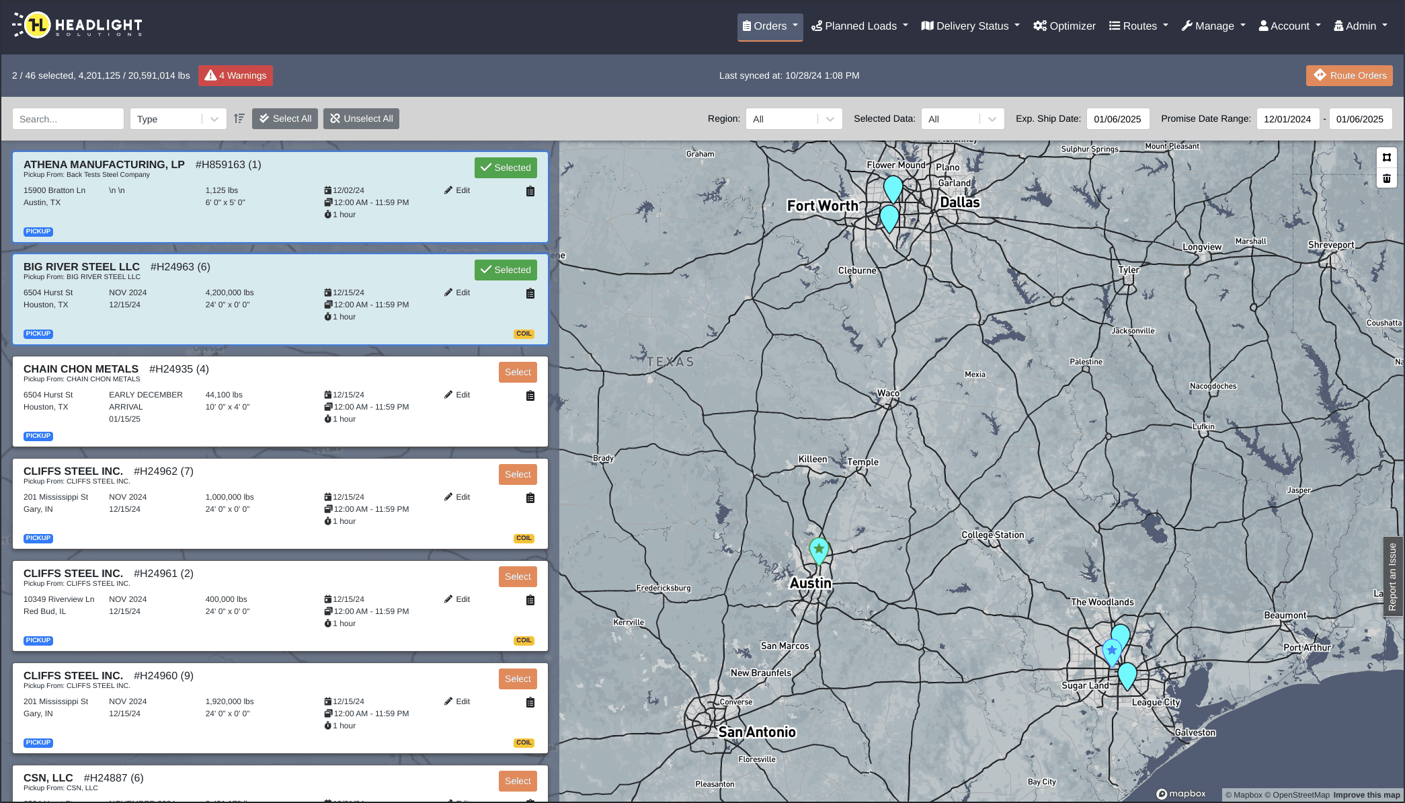Select the Chain Chon Metals order

(x=517, y=372)
